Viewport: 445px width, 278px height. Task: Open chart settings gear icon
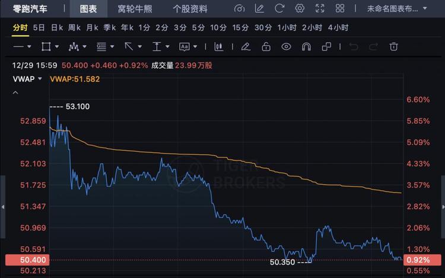click(x=300, y=9)
